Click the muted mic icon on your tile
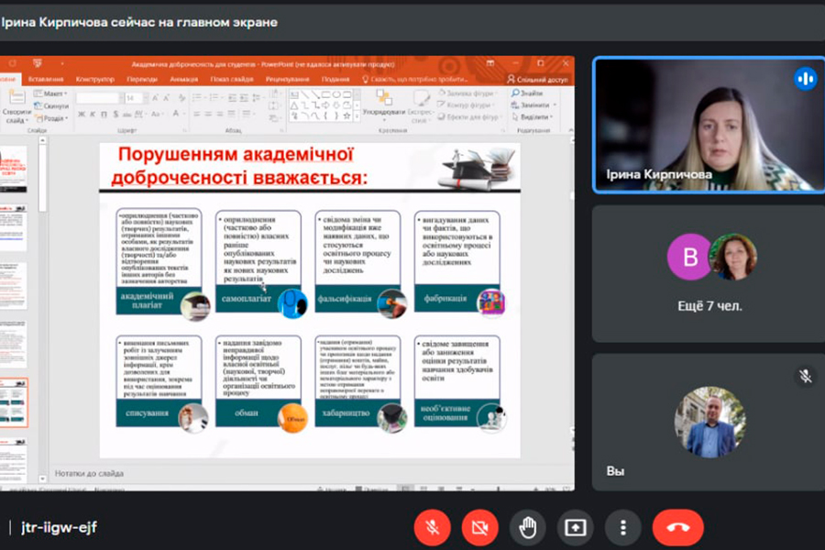 point(805,376)
